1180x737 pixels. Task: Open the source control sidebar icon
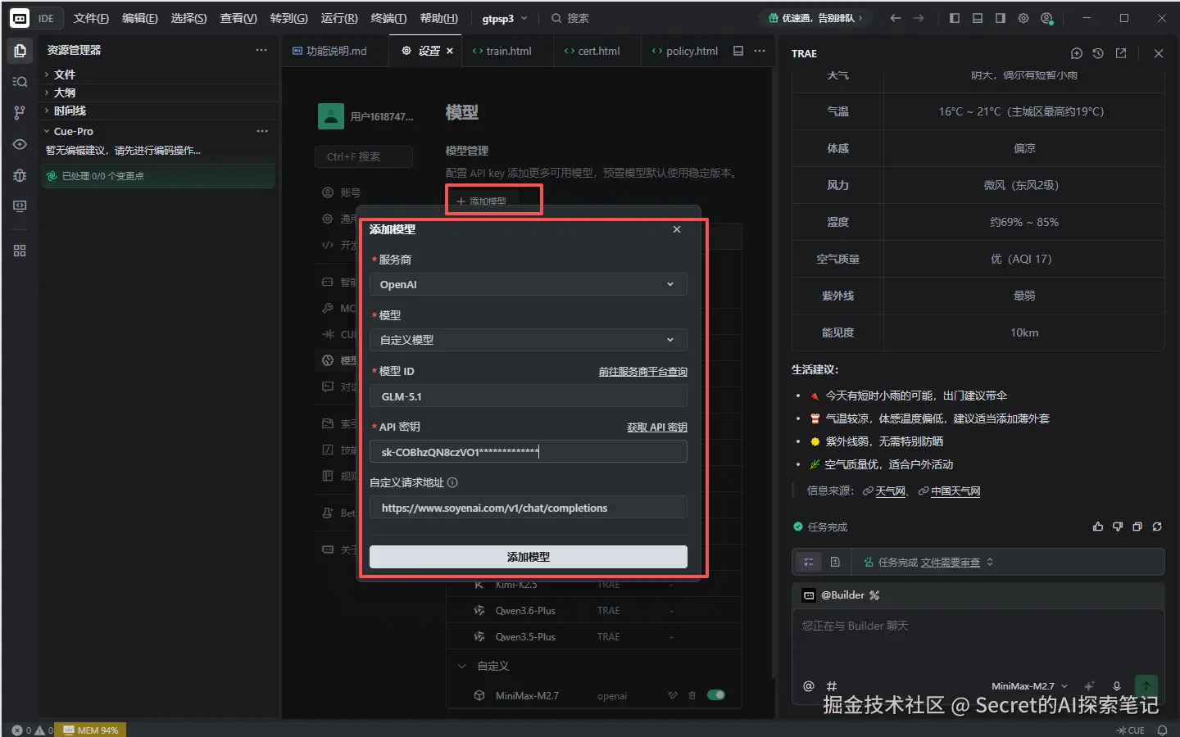point(20,113)
